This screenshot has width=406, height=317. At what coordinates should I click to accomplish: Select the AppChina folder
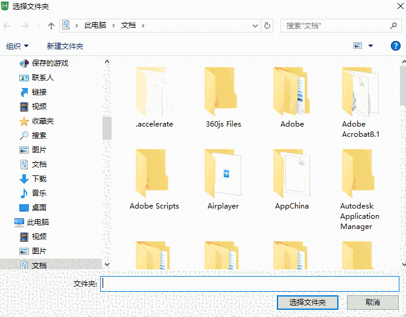[x=292, y=179]
